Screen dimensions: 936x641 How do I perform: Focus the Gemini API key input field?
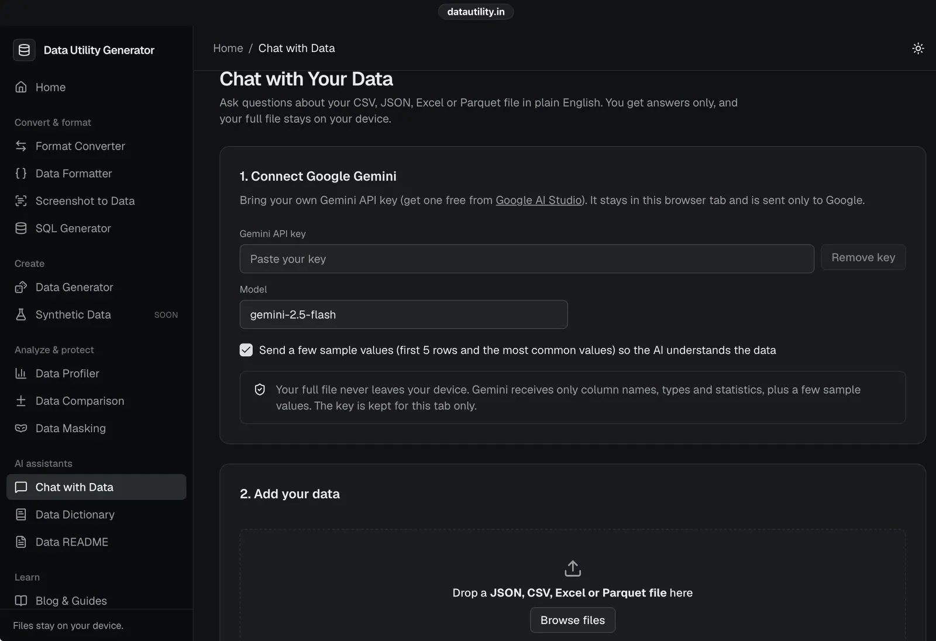click(527, 259)
